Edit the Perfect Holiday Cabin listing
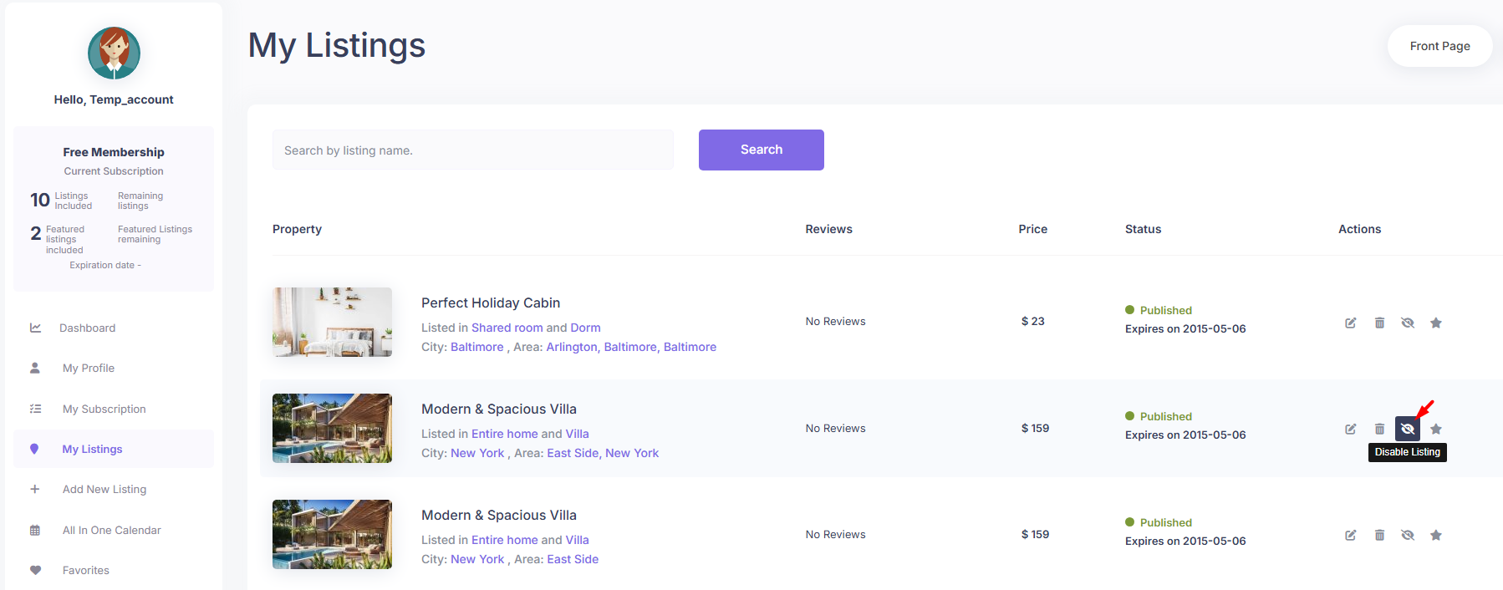 pyautogui.click(x=1350, y=323)
